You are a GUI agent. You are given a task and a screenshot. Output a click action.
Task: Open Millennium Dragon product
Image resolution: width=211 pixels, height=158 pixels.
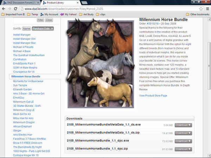pyautogui.click(x=24, y=122)
